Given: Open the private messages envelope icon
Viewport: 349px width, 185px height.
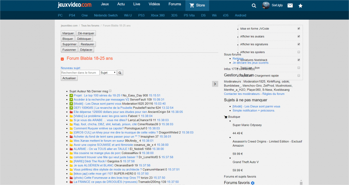Looking at the screenshot, I should point(290,5).
